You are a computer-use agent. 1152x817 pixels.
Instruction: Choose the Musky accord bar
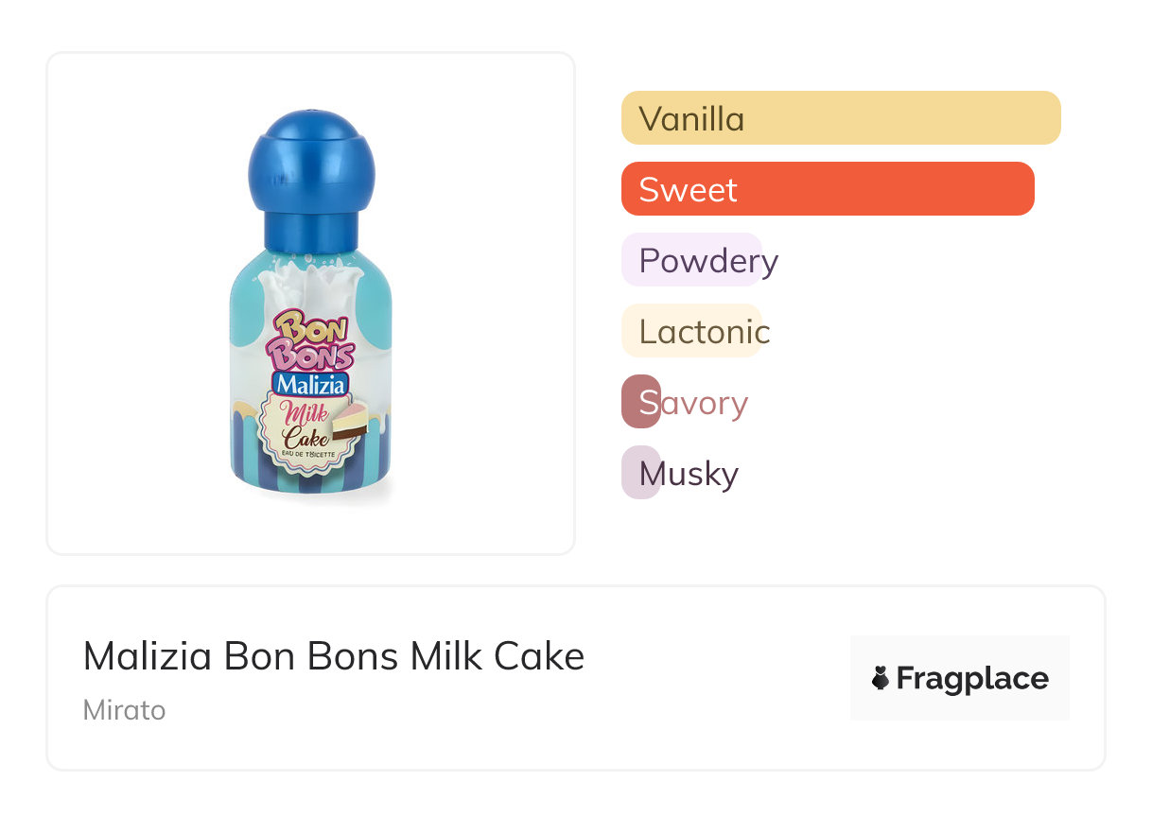coord(641,473)
